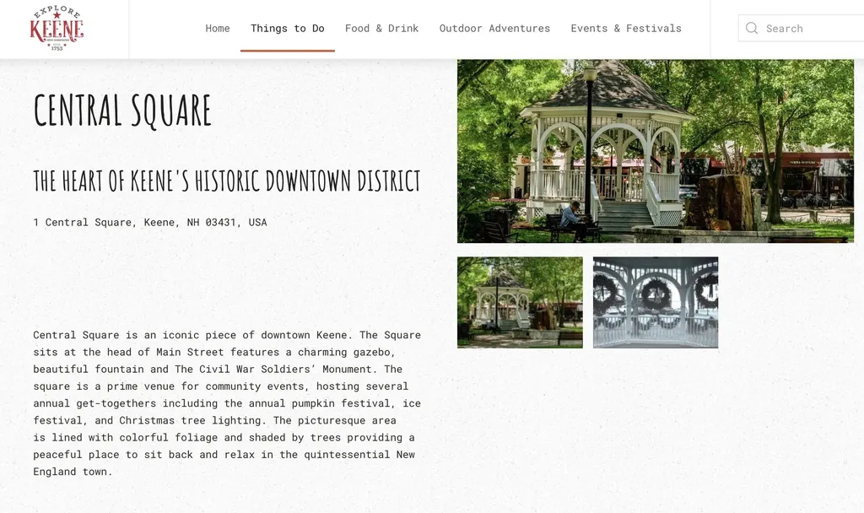Click the red star in the logo
This screenshot has width=864, height=513.
[57, 14]
